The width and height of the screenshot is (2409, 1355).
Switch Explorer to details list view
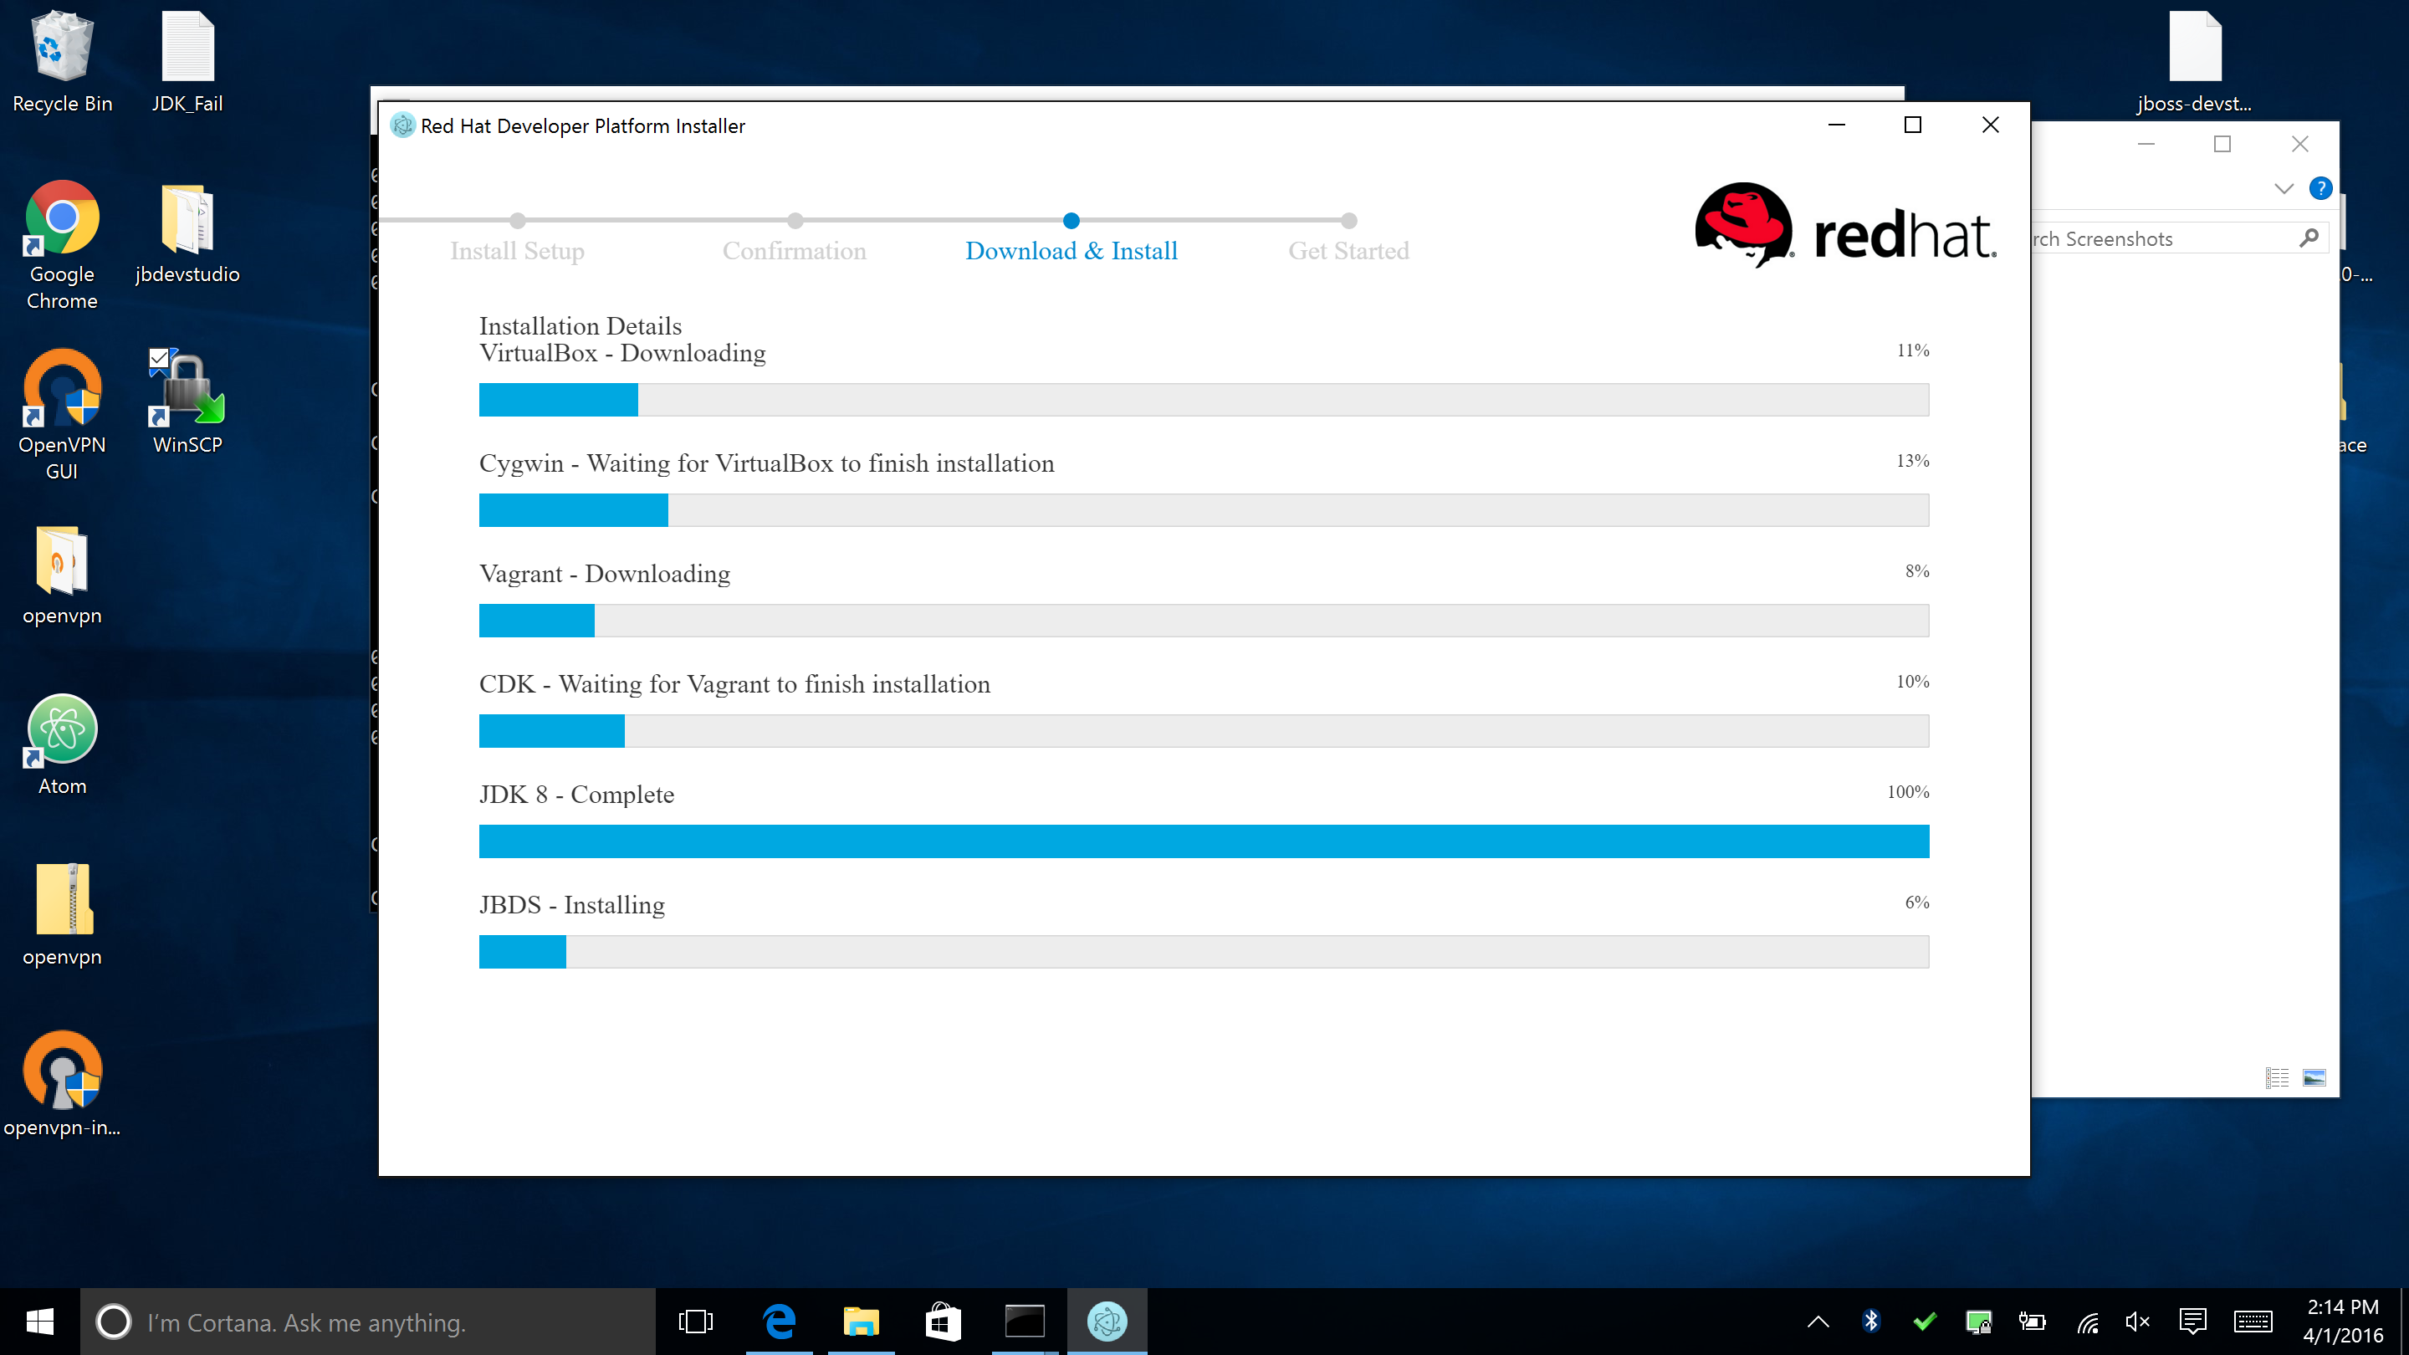[2277, 1077]
